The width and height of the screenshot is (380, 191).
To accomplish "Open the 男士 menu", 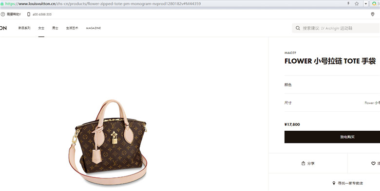I will 55,28.
